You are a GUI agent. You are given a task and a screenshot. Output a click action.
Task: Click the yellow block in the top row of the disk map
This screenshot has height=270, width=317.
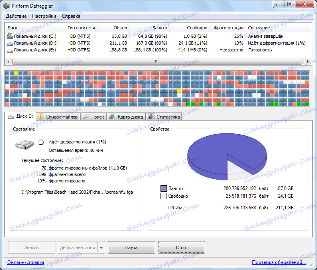point(16,73)
